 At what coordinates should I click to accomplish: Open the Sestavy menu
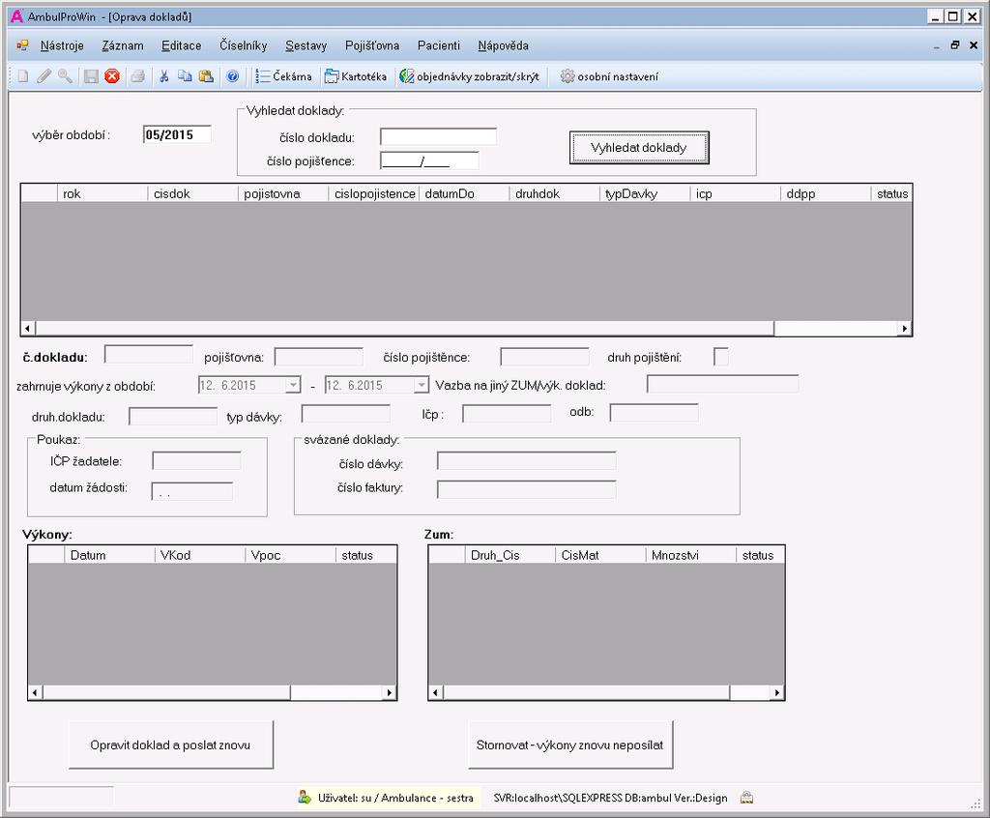[x=306, y=45]
